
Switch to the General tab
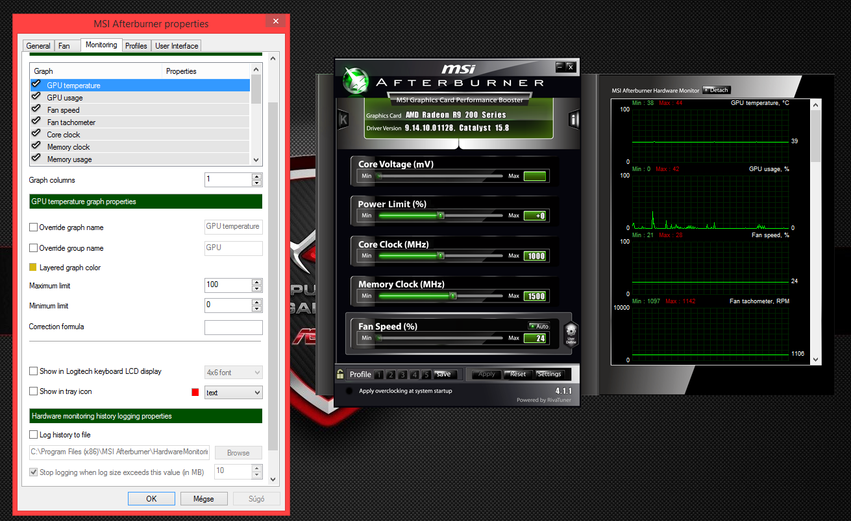tap(38, 46)
